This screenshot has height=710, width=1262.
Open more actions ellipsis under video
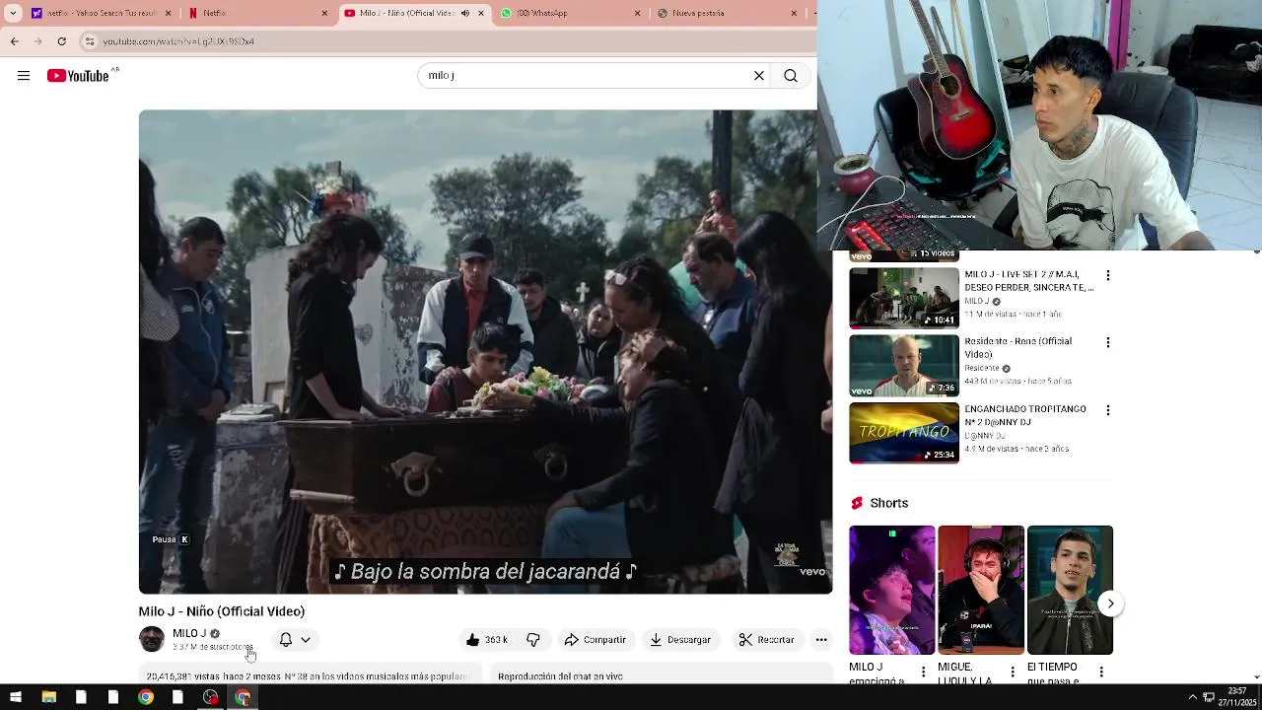click(821, 640)
